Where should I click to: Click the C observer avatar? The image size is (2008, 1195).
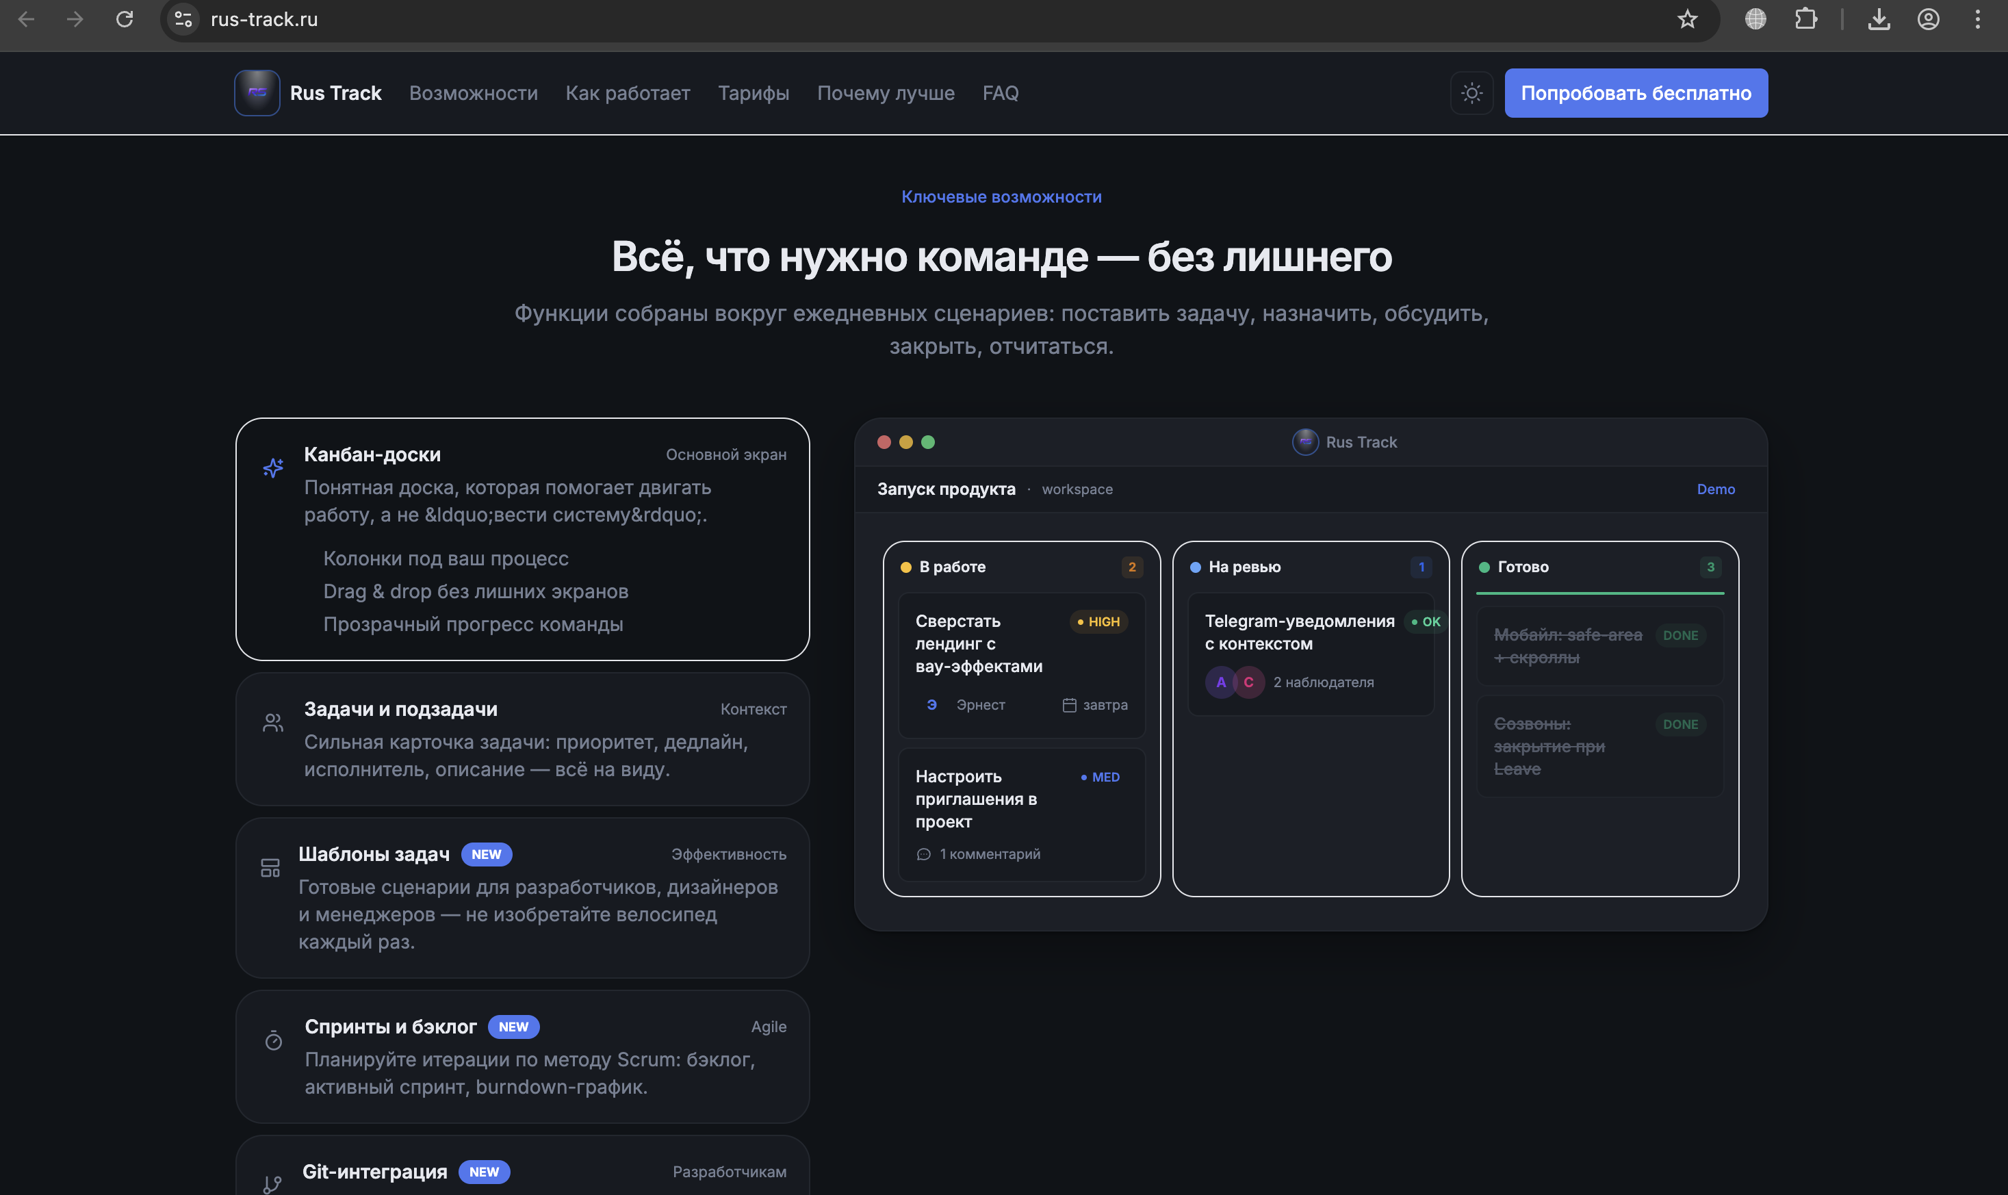1249,682
